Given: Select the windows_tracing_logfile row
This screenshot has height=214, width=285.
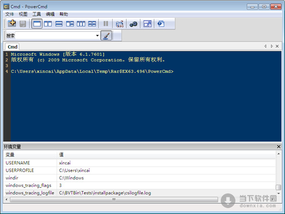Looking at the screenshot, I should pyautogui.click(x=140, y=193).
